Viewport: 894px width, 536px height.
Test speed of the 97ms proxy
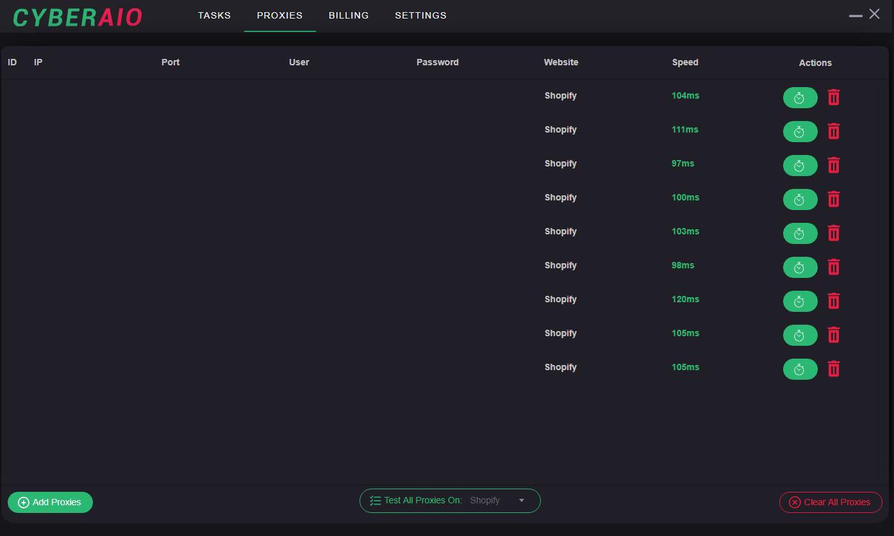click(800, 166)
